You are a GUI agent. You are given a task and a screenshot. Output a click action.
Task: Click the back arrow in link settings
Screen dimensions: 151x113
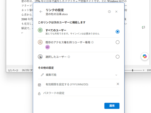[41, 12]
